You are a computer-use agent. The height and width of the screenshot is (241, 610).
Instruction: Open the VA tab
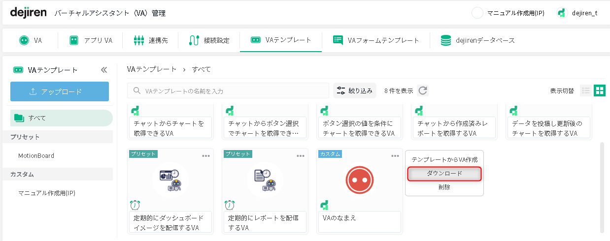(31, 40)
